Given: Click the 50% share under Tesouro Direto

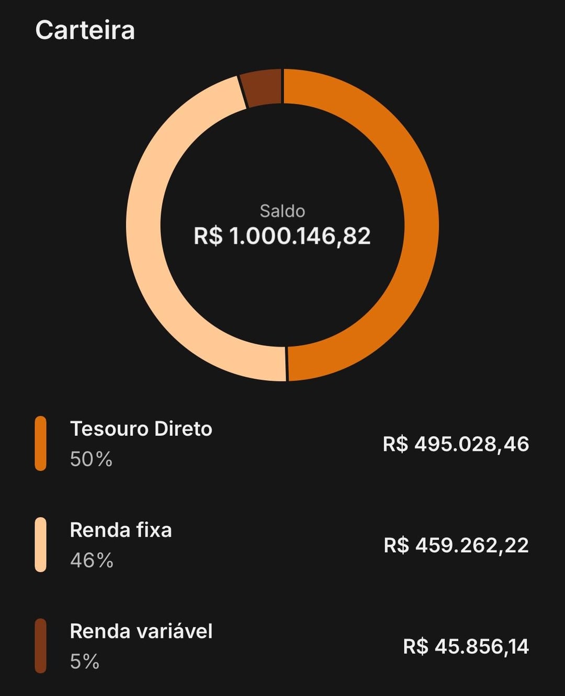Looking at the screenshot, I should [x=91, y=459].
